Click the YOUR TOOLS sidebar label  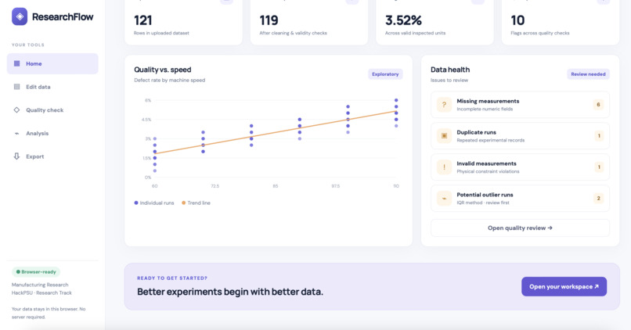point(27,45)
